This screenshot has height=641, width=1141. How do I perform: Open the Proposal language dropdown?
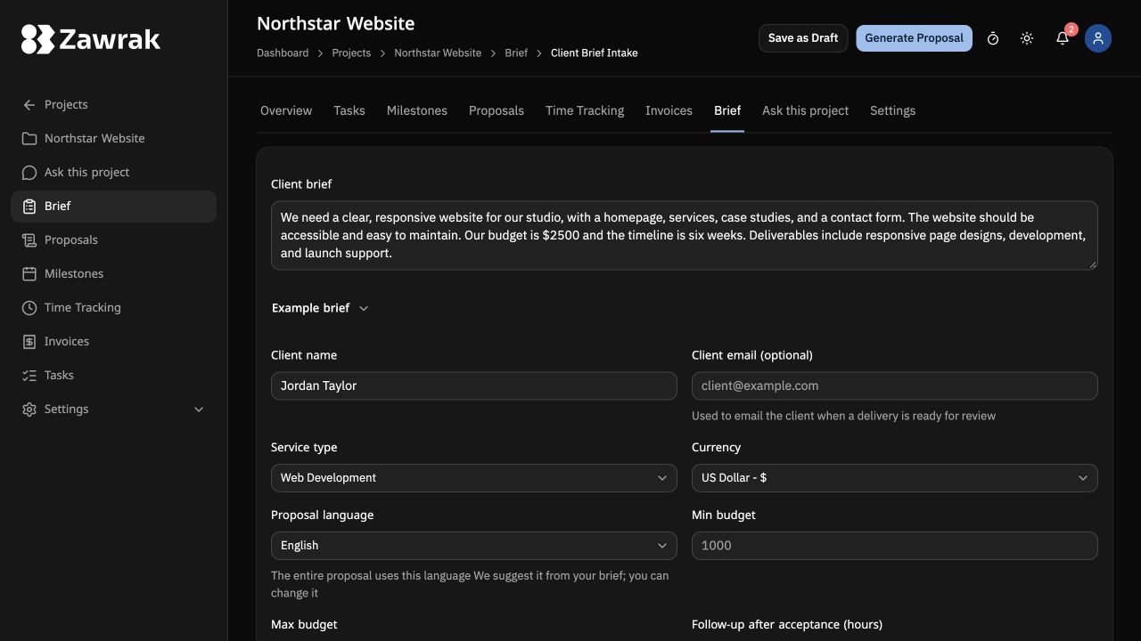(x=474, y=546)
